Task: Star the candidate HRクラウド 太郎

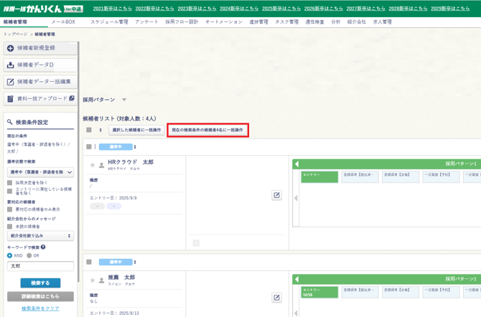Action: coord(92,165)
